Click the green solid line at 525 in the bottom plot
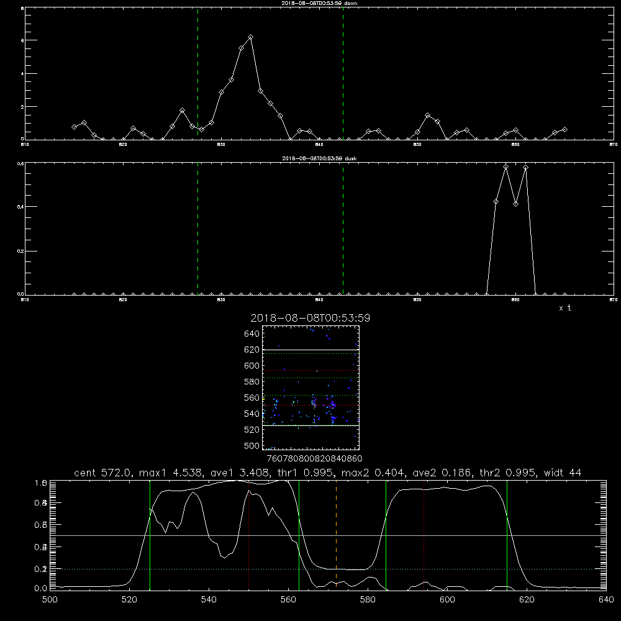The width and height of the screenshot is (621, 621). (x=150, y=535)
